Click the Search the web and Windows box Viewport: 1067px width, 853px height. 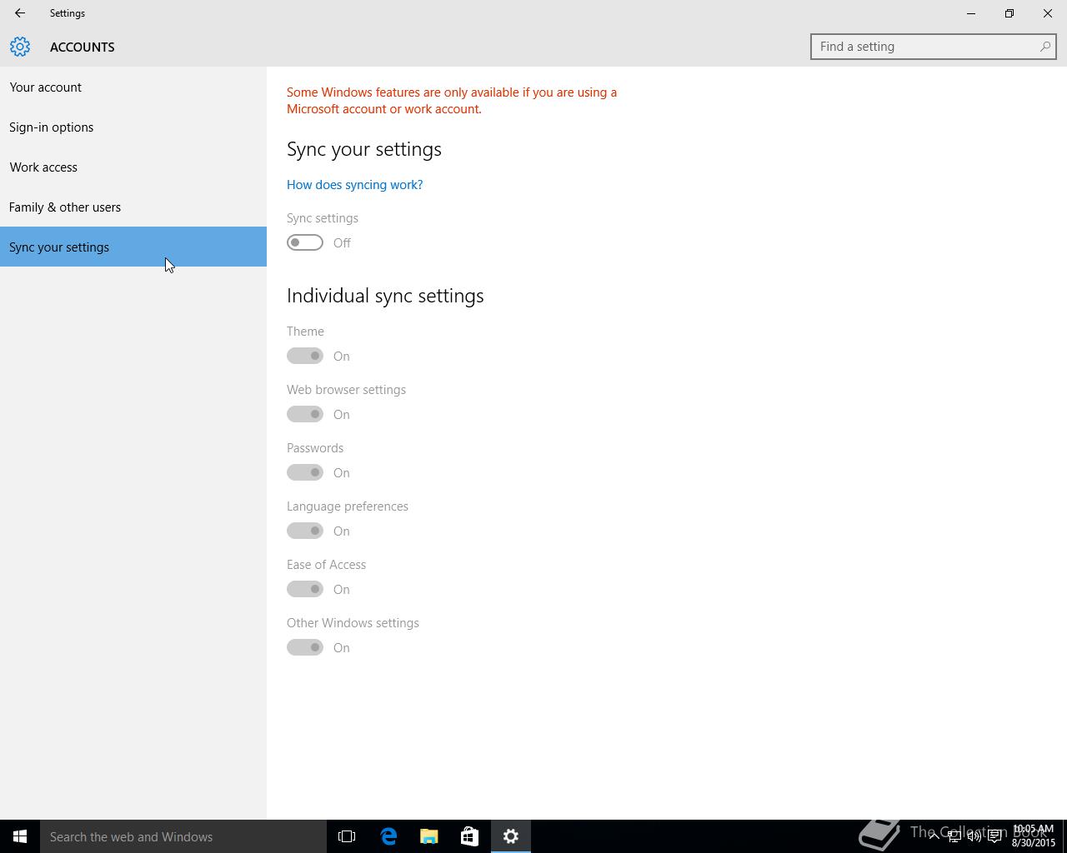tap(183, 836)
